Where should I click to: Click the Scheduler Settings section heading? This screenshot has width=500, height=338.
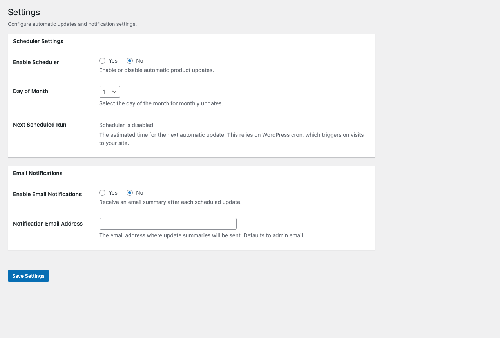(x=38, y=41)
